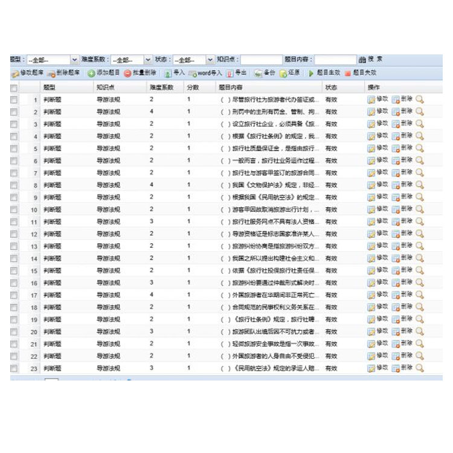Expand the 难度系数 difficulty dropdown
This screenshot has width=453, height=453.
click(131, 60)
